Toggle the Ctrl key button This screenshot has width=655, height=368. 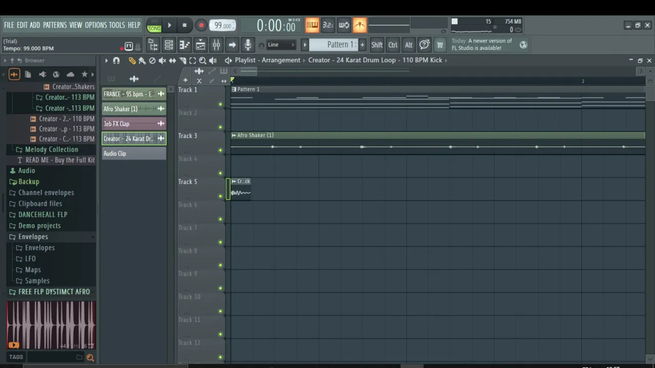[392, 45]
